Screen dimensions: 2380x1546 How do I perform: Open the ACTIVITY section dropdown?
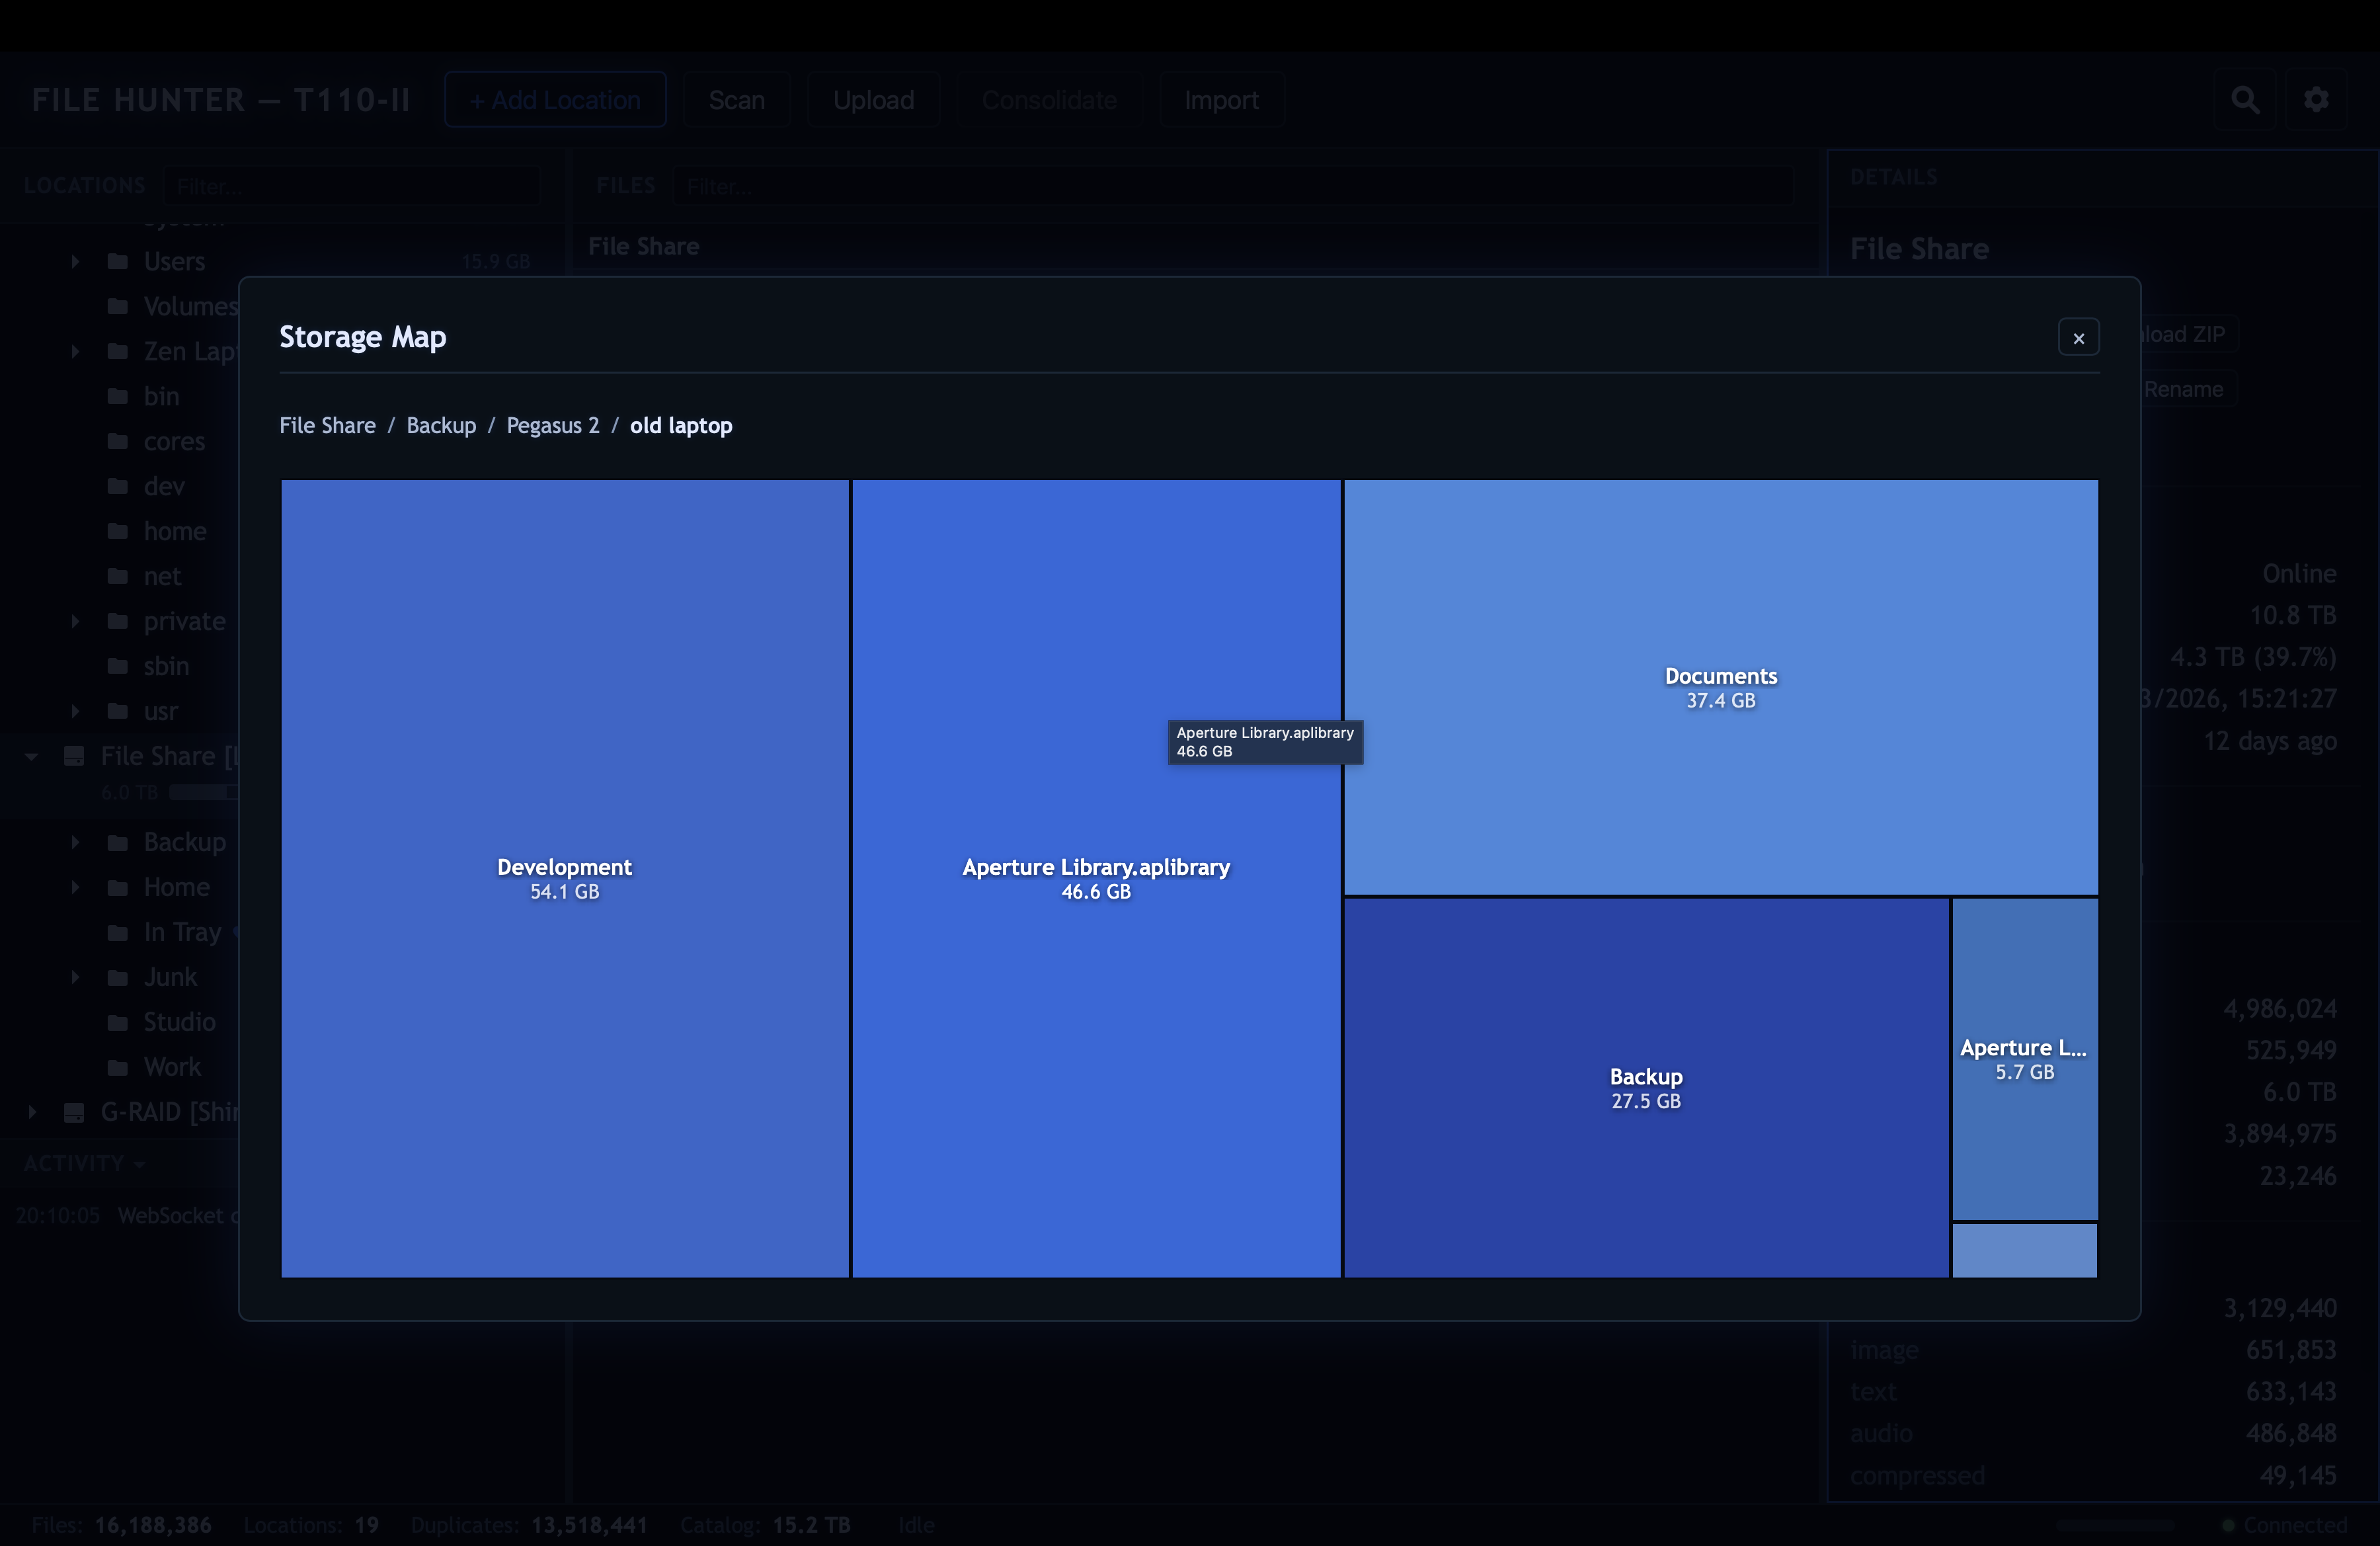point(140,1163)
